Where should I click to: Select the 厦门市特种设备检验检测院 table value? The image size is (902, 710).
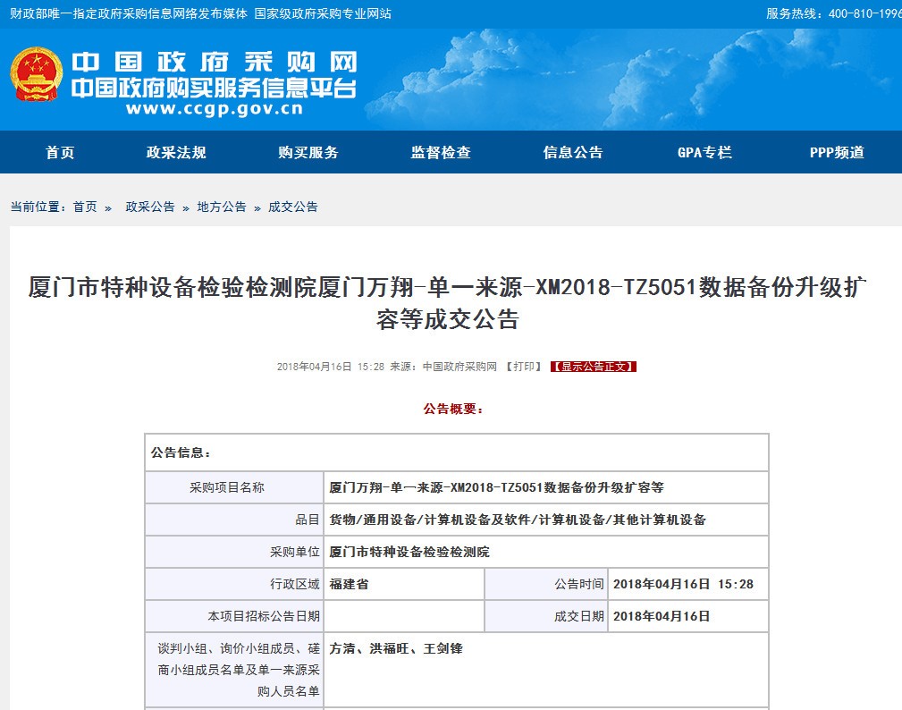click(x=546, y=552)
